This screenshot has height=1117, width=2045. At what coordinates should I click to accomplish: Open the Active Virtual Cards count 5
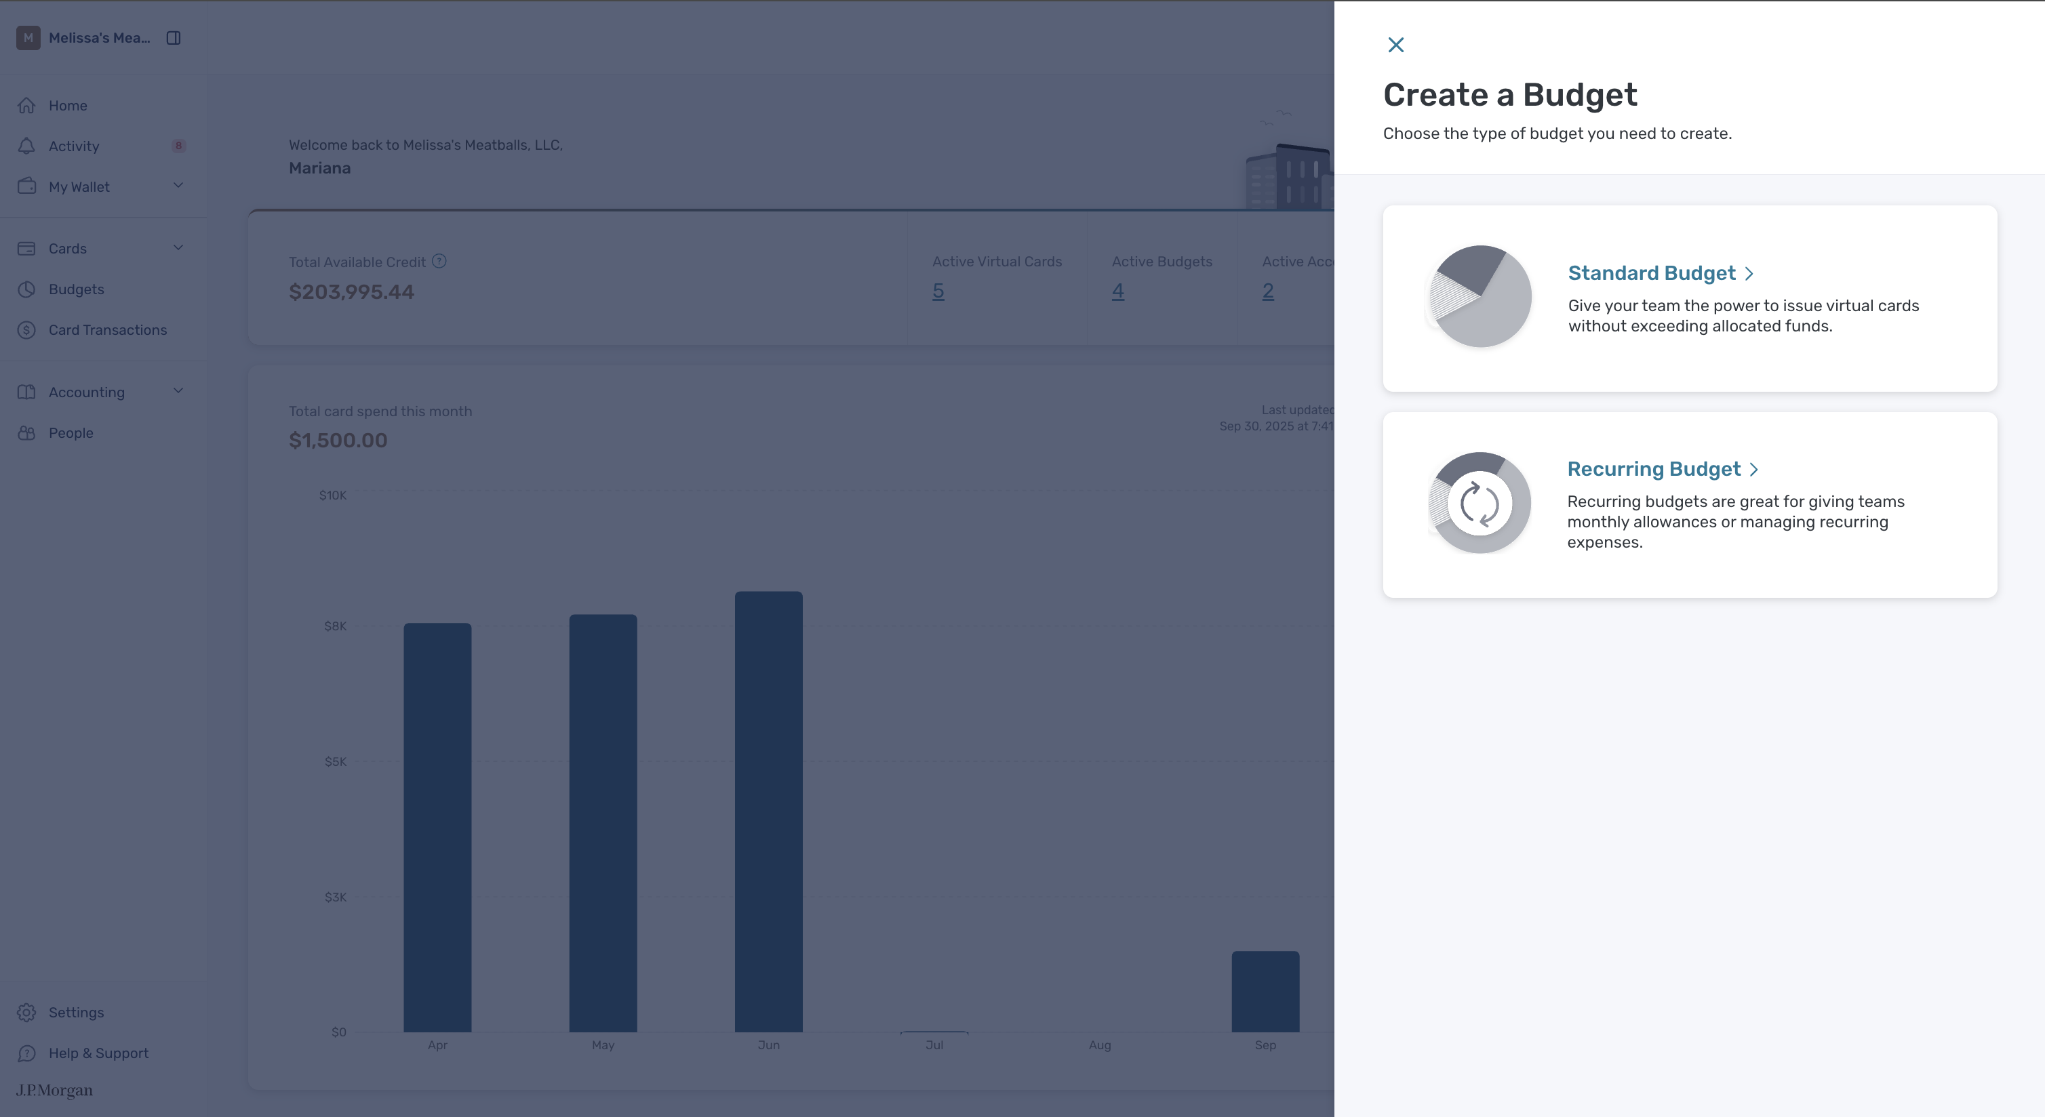(938, 291)
